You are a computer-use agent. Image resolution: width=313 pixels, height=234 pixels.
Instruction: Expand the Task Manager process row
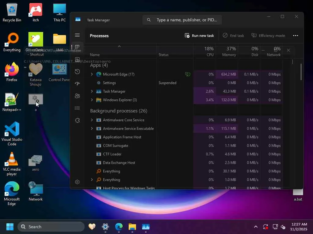[x=92, y=91]
